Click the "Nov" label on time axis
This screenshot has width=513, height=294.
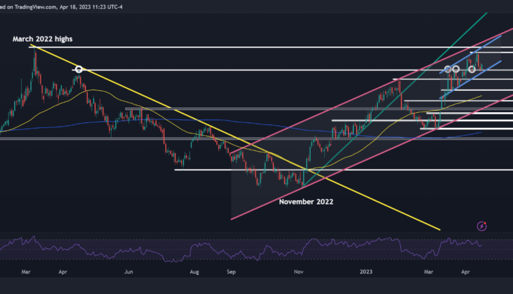pos(298,271)
